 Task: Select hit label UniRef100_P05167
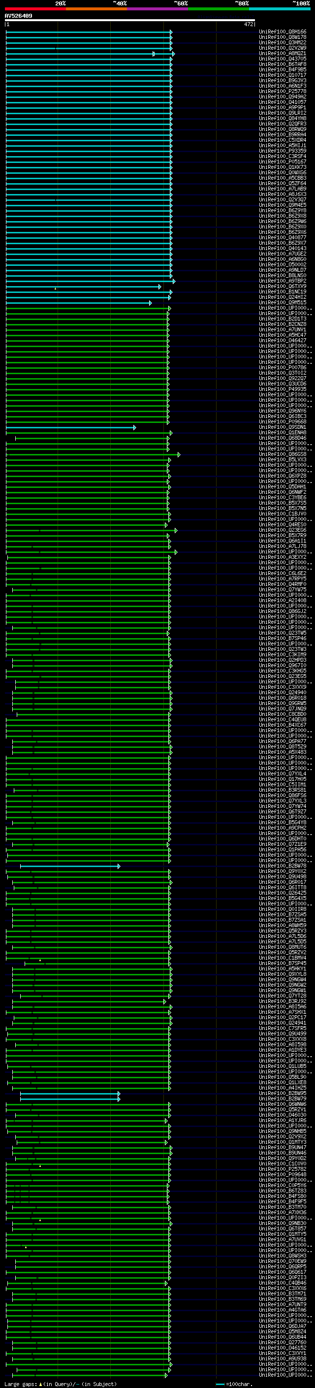point(283,161)
